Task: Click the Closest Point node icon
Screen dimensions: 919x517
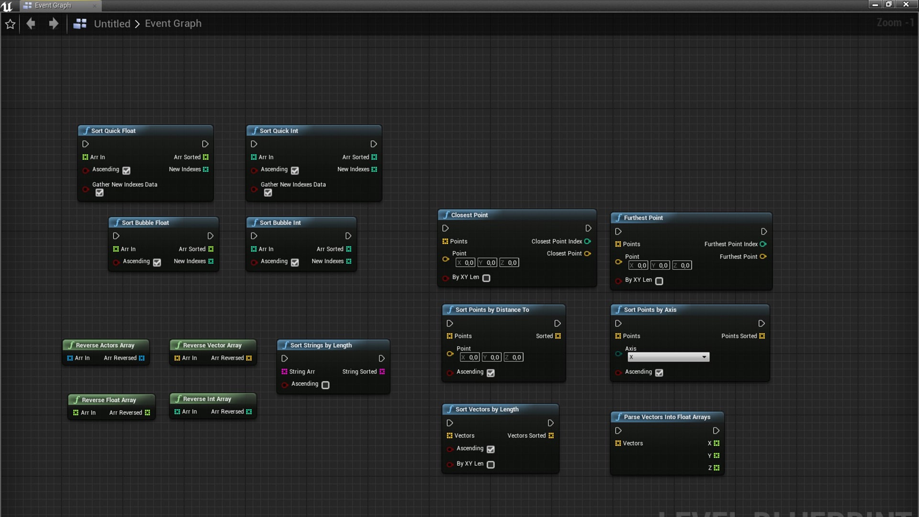Action: click(x=446, y=215)
